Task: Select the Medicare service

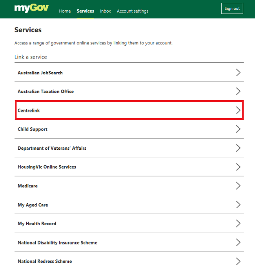Action: pyautogui.click(x=129, y=186)
